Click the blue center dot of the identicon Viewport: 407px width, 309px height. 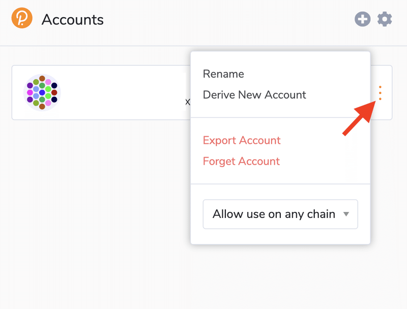pos(42,92)
